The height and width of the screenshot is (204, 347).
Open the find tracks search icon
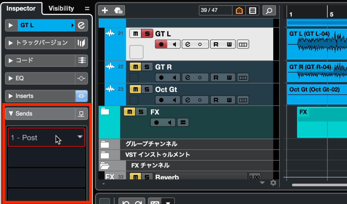coord(269,11)
